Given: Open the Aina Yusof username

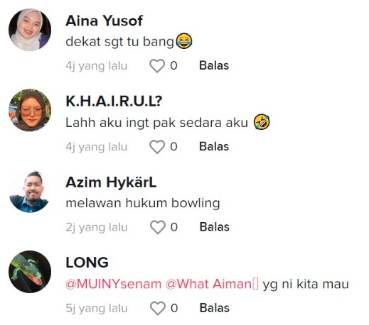Looking at the screenshot, I should [x=105, y=21].
